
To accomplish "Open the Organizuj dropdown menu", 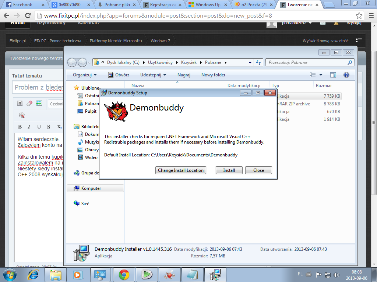I will click(85, 75).
